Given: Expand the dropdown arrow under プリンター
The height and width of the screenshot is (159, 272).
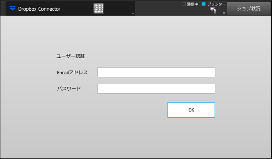Looking at the screenshot, I should [x=224, y=13].
